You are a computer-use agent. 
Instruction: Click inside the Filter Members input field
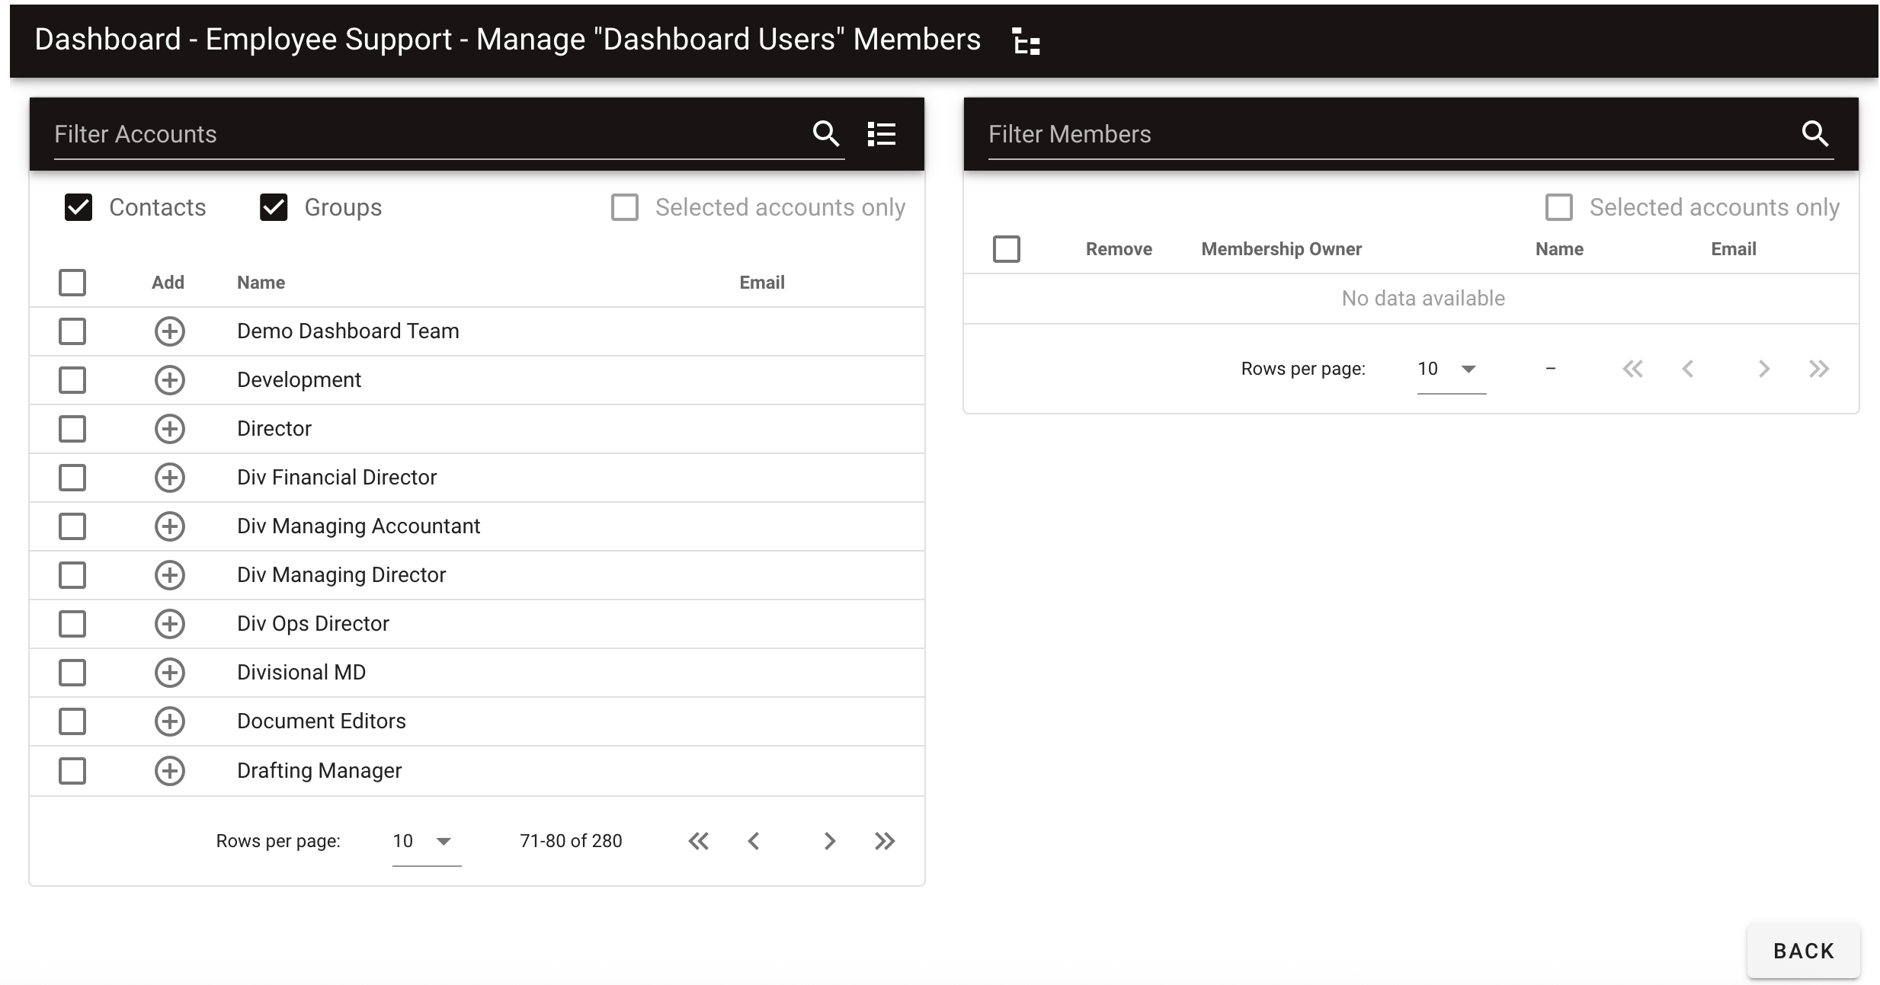[x=1296, y=134]
